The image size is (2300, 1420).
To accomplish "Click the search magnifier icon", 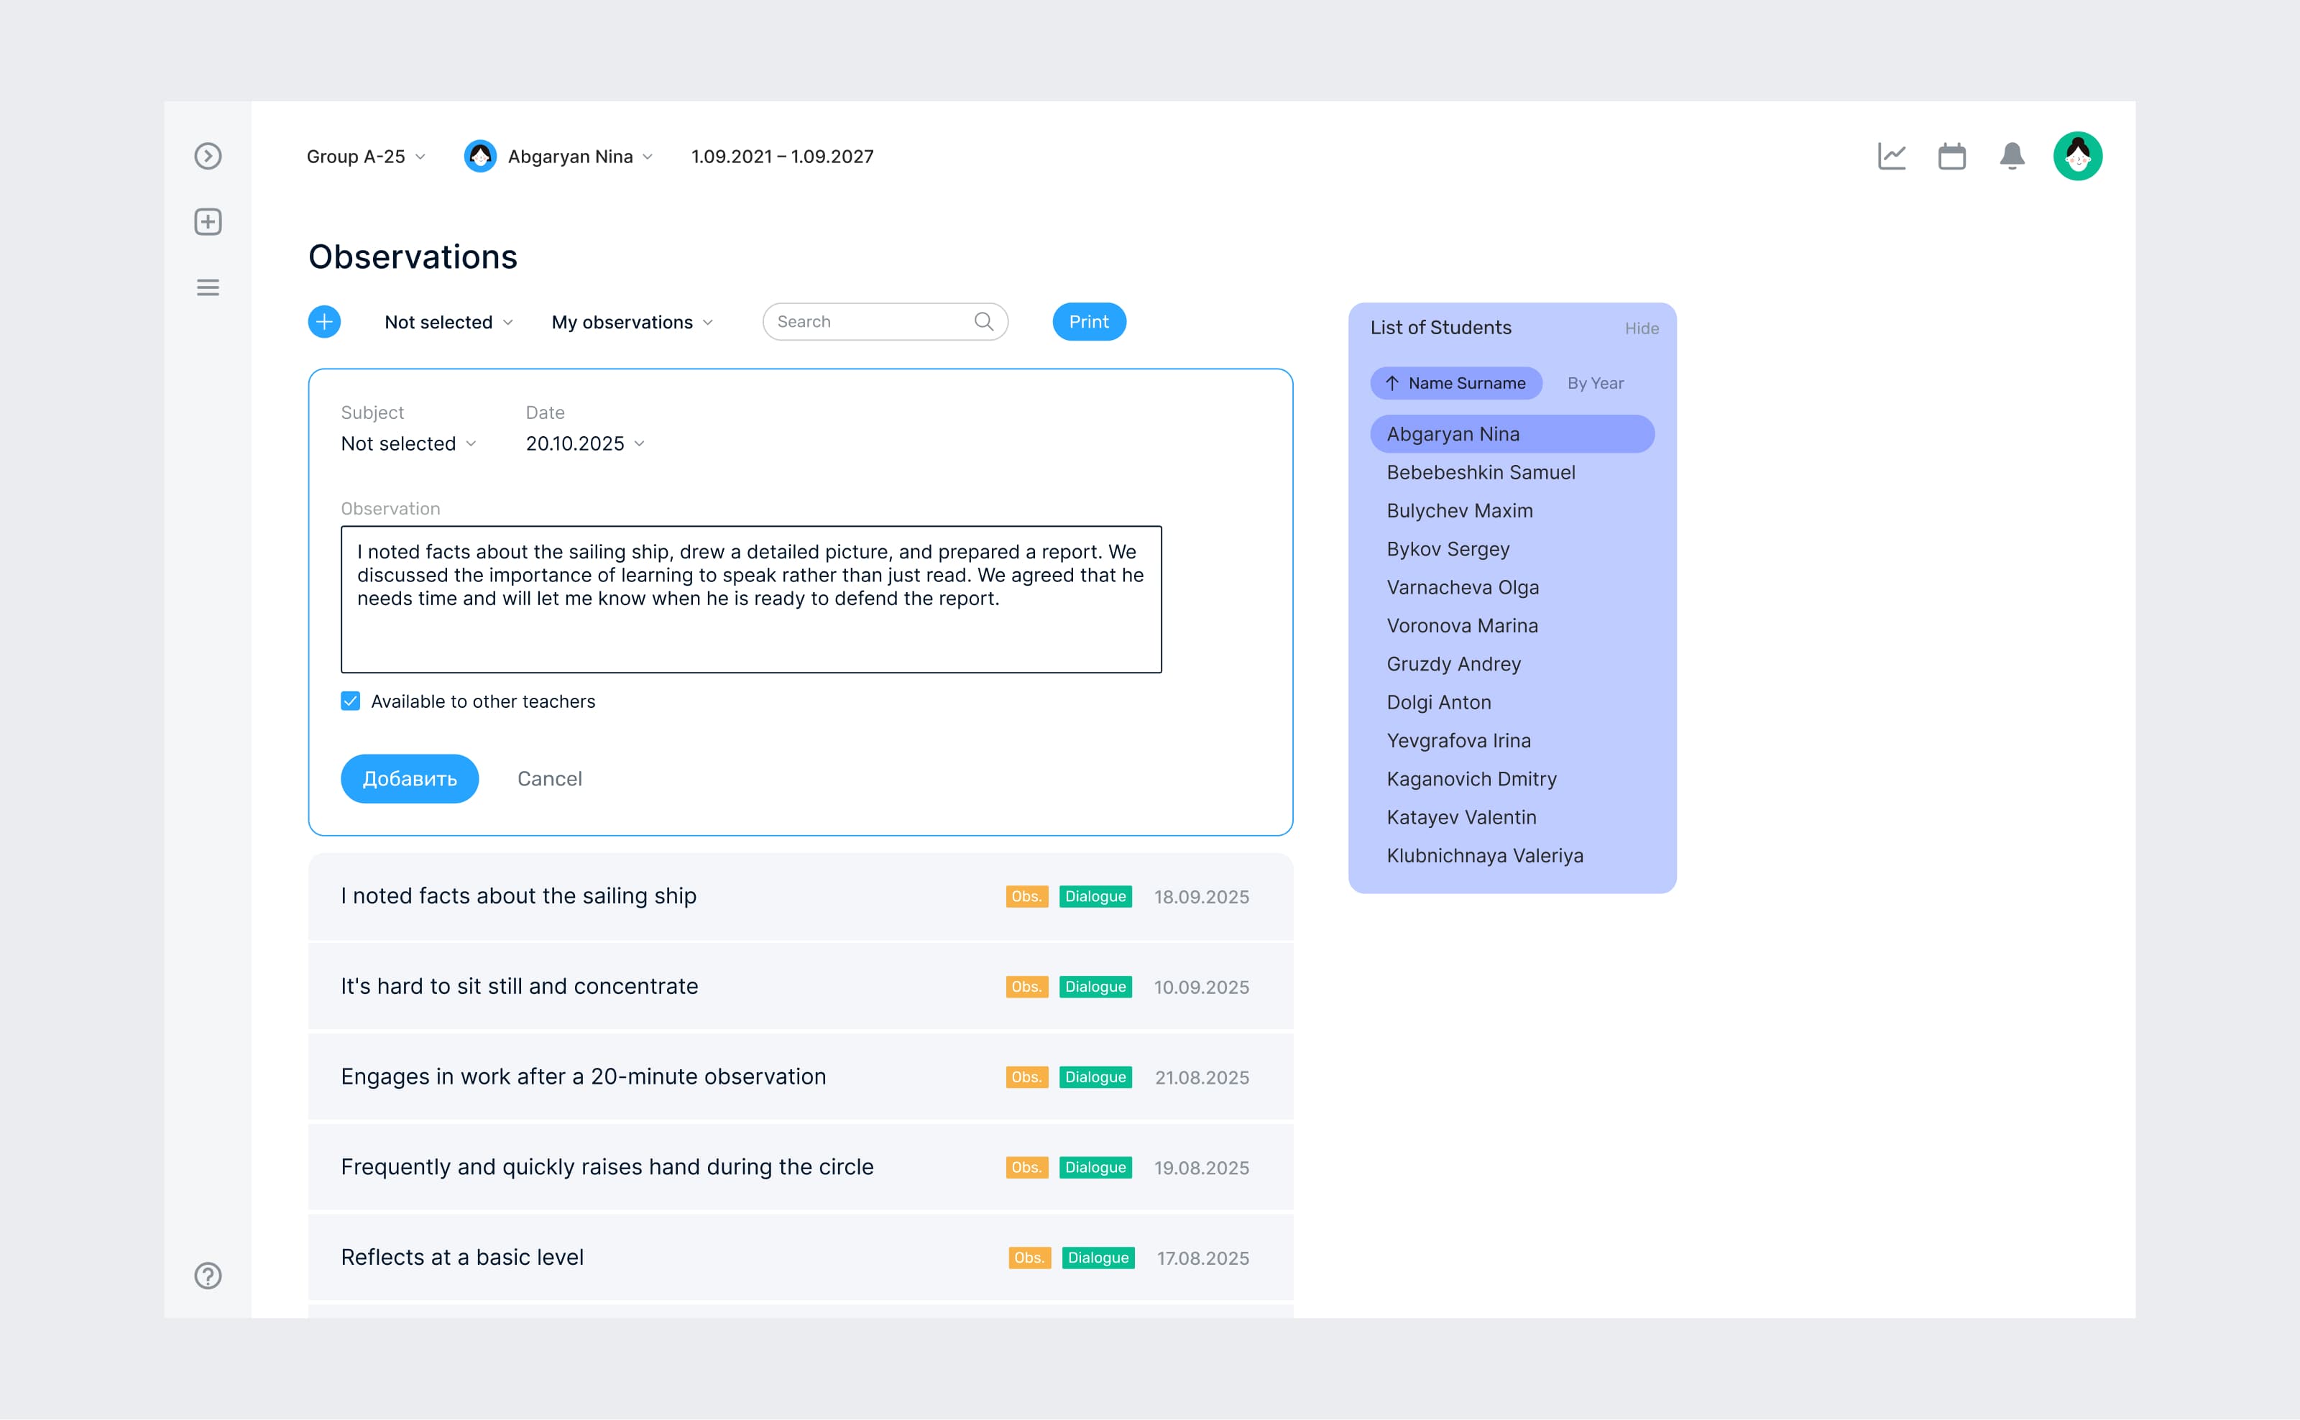I will click(983, 321).
